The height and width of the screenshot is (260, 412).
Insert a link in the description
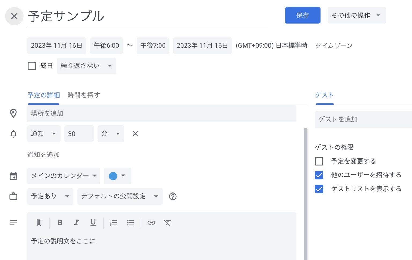(151, 222)
